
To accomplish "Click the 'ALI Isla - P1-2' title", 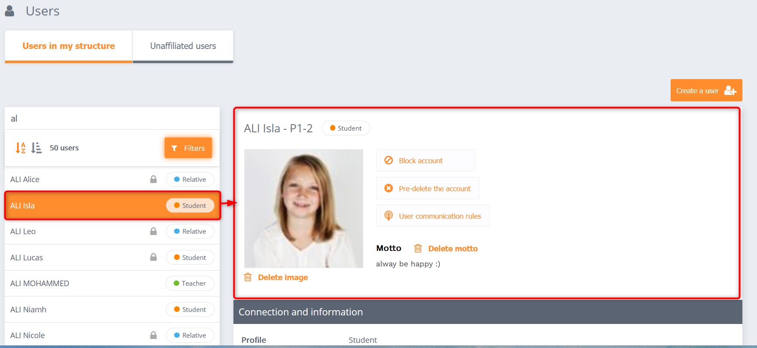I will [278, 128].
